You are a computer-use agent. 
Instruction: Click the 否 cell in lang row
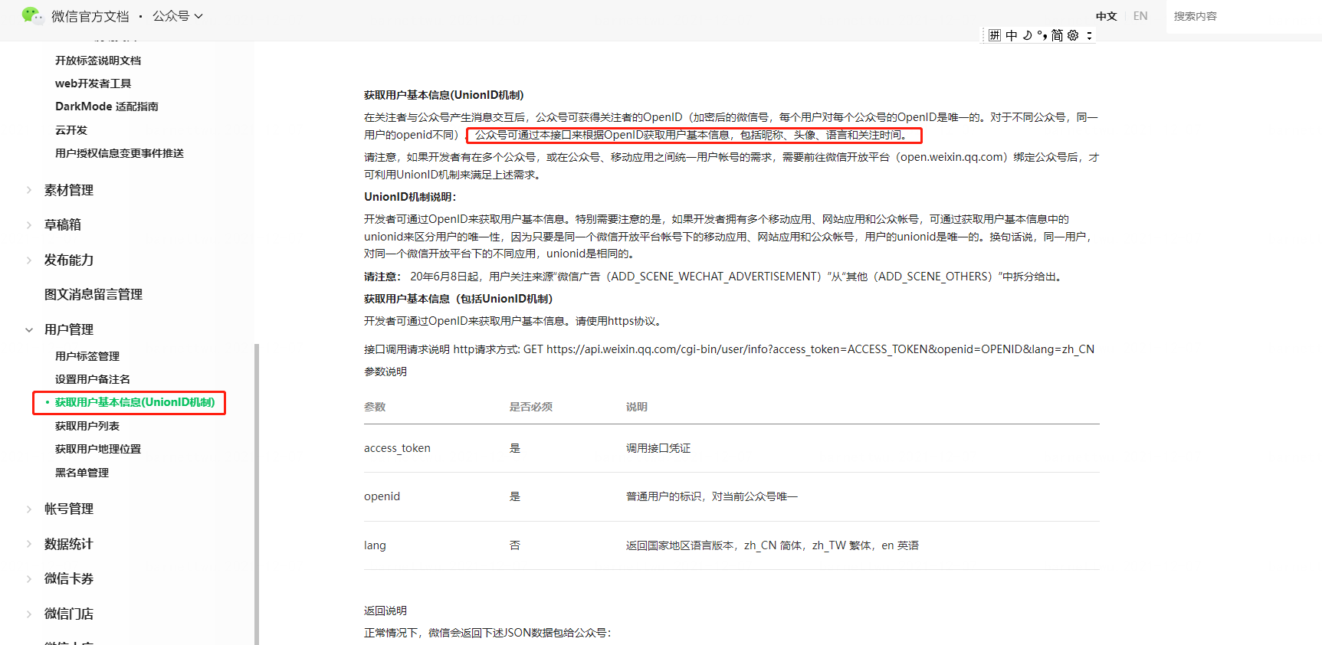(515, 545)
